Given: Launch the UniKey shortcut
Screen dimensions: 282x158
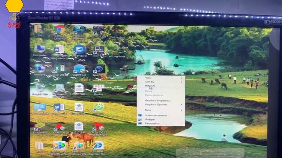Looking at the screenshot, I should (x=98, y=90).
